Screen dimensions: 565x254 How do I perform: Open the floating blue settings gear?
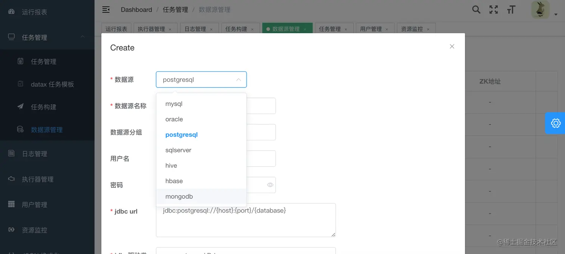coord(556,123)
